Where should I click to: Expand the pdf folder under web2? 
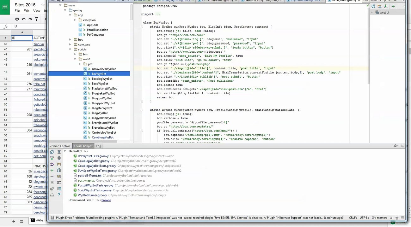click(x=80, y=64)
